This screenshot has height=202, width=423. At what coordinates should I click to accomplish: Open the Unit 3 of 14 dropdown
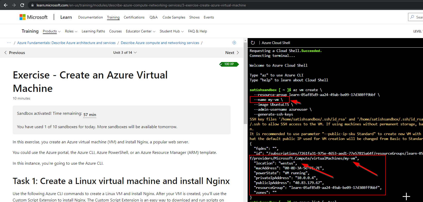125,52
